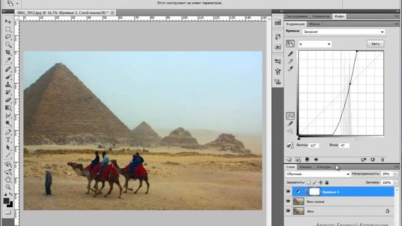Screen dimensions: 402x226
Task: Open the Layers panel menu
Action: 396,167
